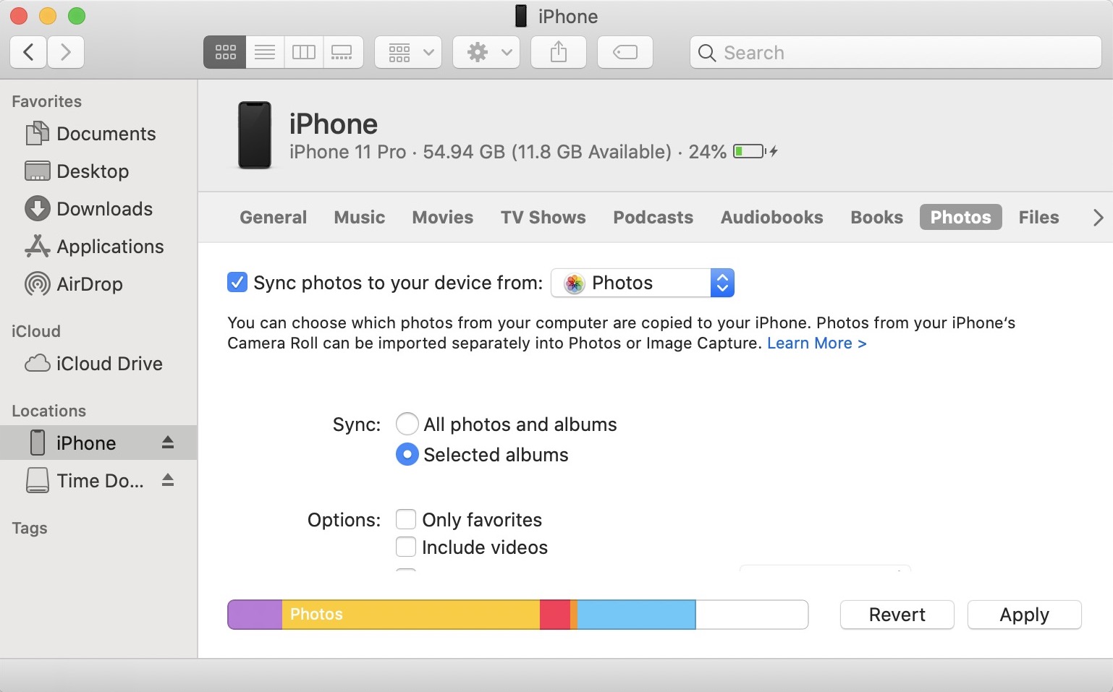Image resolution: width=1113 pixels, height=692 pixels.
Task: Switch to icon view in toolbar
Action: [x=225, y=52]
